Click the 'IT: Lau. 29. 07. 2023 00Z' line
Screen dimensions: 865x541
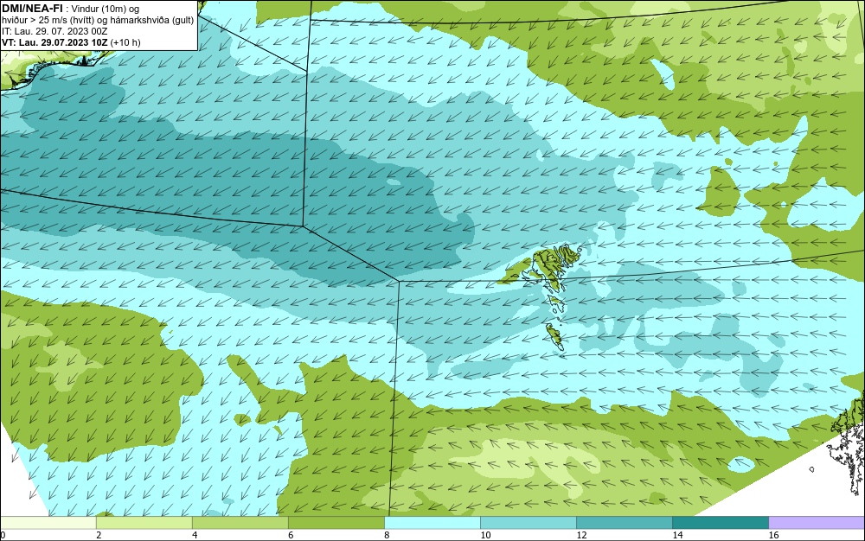[x=54, y=31]
